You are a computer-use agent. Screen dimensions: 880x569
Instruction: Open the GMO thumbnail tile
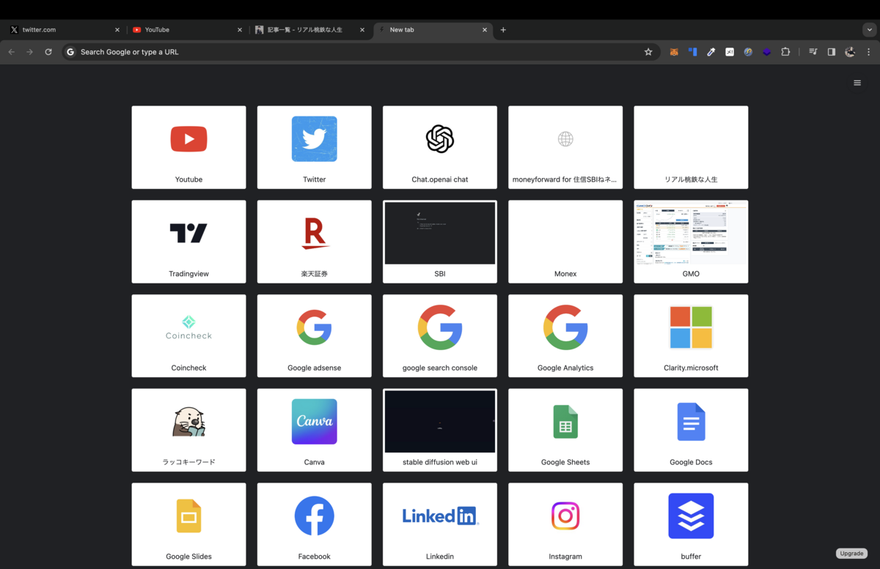(x=691, y=242)
